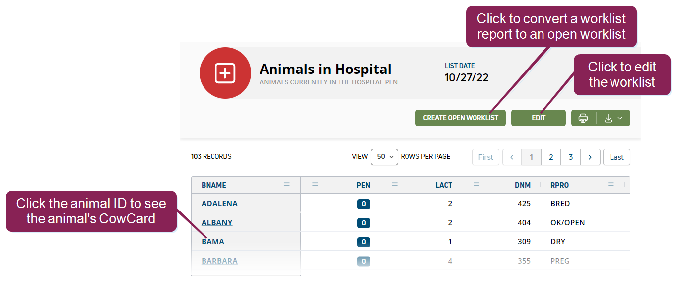The height and width of the screenshot is (281, 679).
Task: Click the print icon
Action: (x=583, y=118)
